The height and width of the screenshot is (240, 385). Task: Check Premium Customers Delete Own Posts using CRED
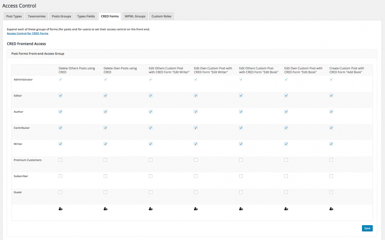(x=105, y=160)
